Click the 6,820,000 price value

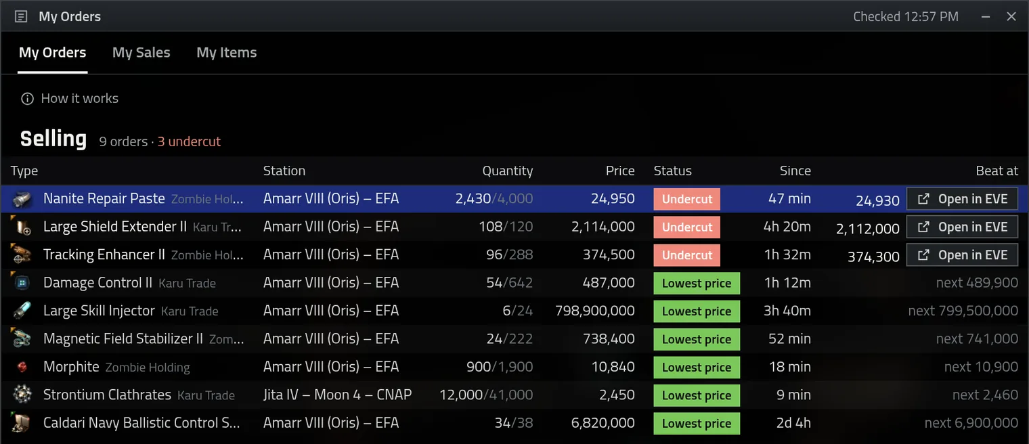603,423
